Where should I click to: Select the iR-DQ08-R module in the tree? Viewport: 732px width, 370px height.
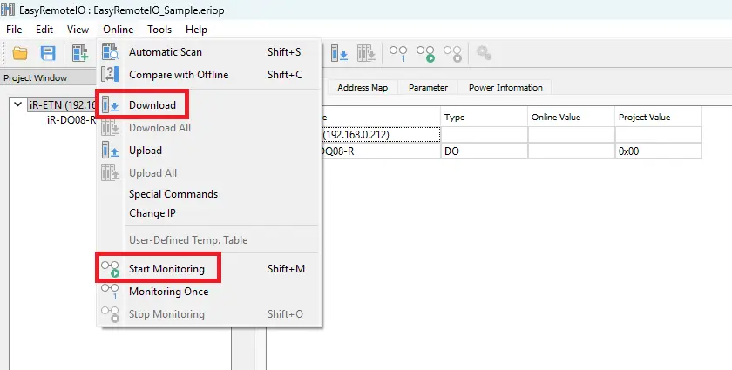(x=71, y=120)
